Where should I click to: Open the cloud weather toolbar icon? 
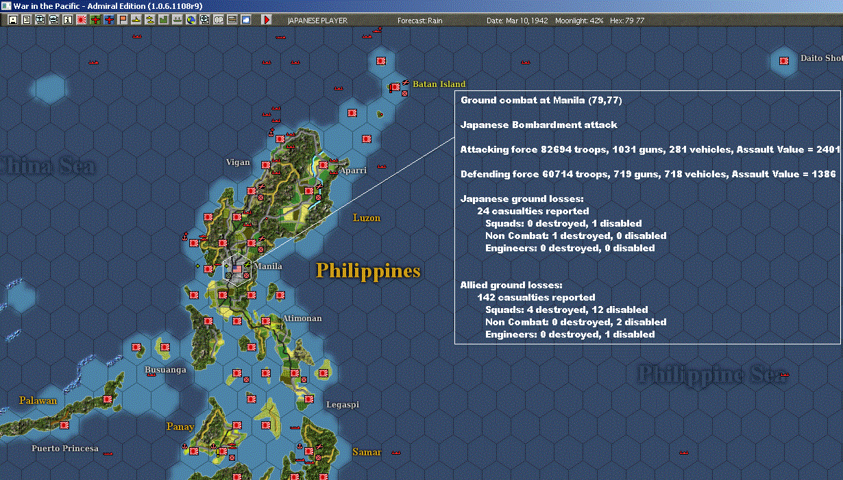[x=245, y=20]
